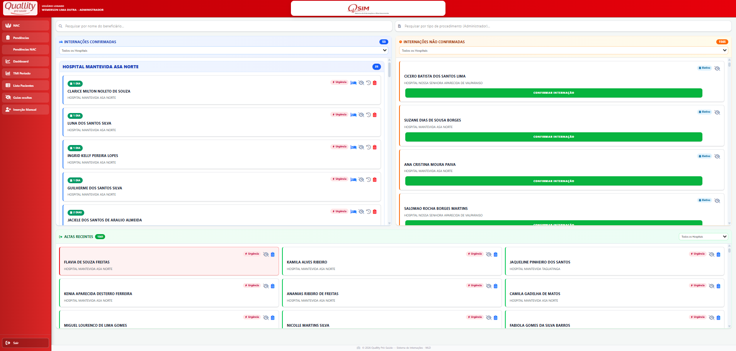Click bed icon on Jaciele dos Santos card
The image size is (736, 351).
pos(353,211)
